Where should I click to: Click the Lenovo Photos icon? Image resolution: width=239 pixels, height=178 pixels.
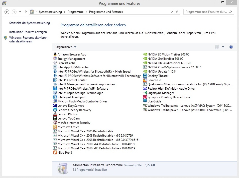(x=55, y=114)
